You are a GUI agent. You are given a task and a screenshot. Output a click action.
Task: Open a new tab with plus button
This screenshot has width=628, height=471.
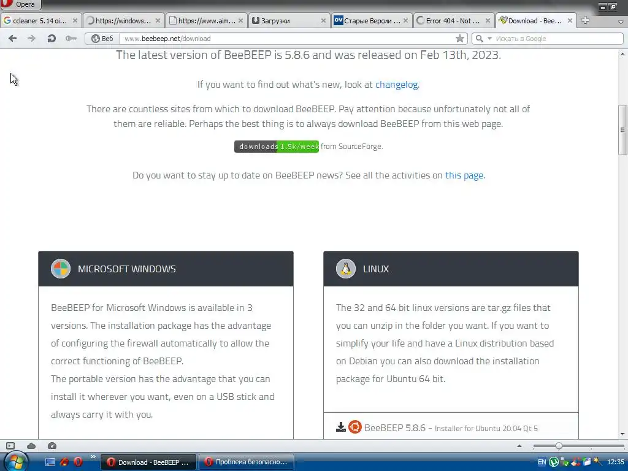585,20
